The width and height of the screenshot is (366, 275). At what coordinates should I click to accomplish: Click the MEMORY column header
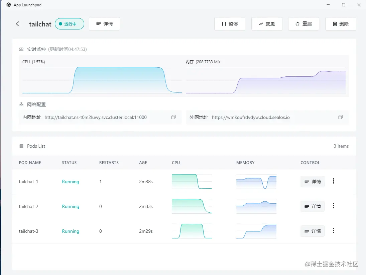click(x=245, y=163)
